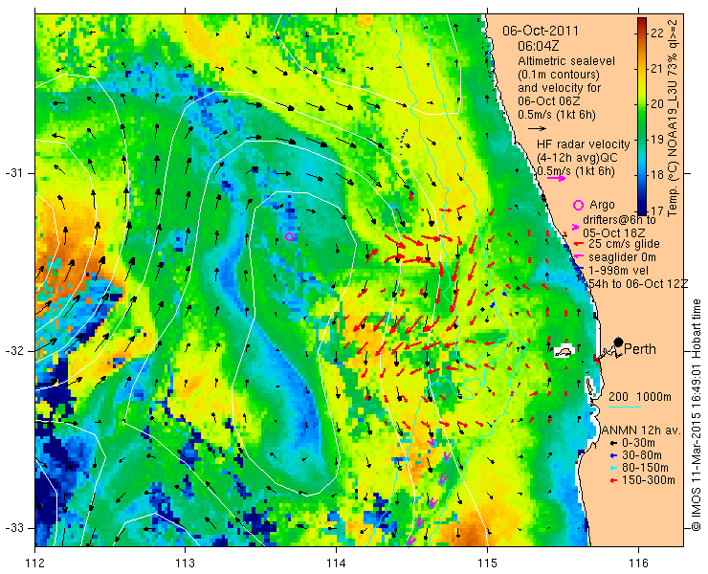Click the -33 latitude axis label
The width and height of the screenshot is (708, 574).
click(12, 528)
